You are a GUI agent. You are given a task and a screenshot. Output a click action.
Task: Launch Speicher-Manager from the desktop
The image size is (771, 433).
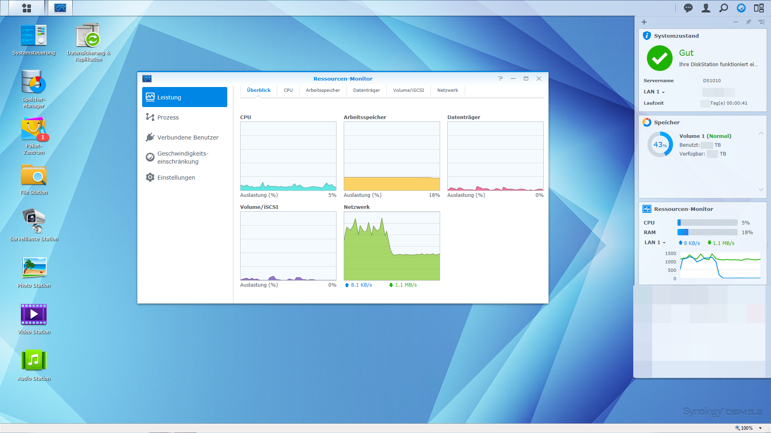[34, 82]
